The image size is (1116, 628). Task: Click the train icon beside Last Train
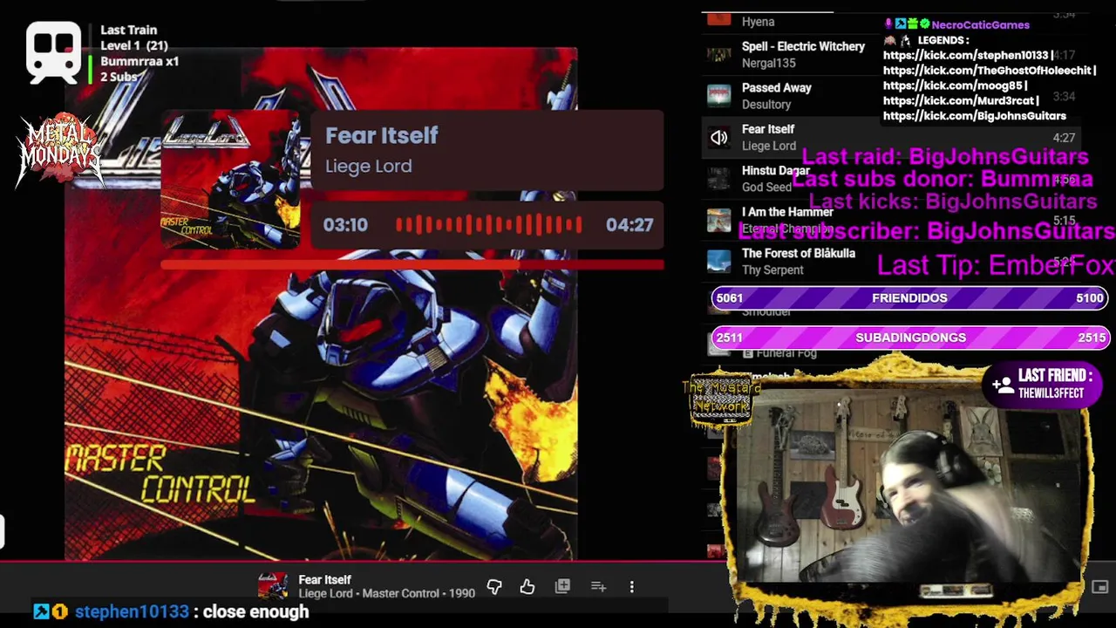coord(53,52)
